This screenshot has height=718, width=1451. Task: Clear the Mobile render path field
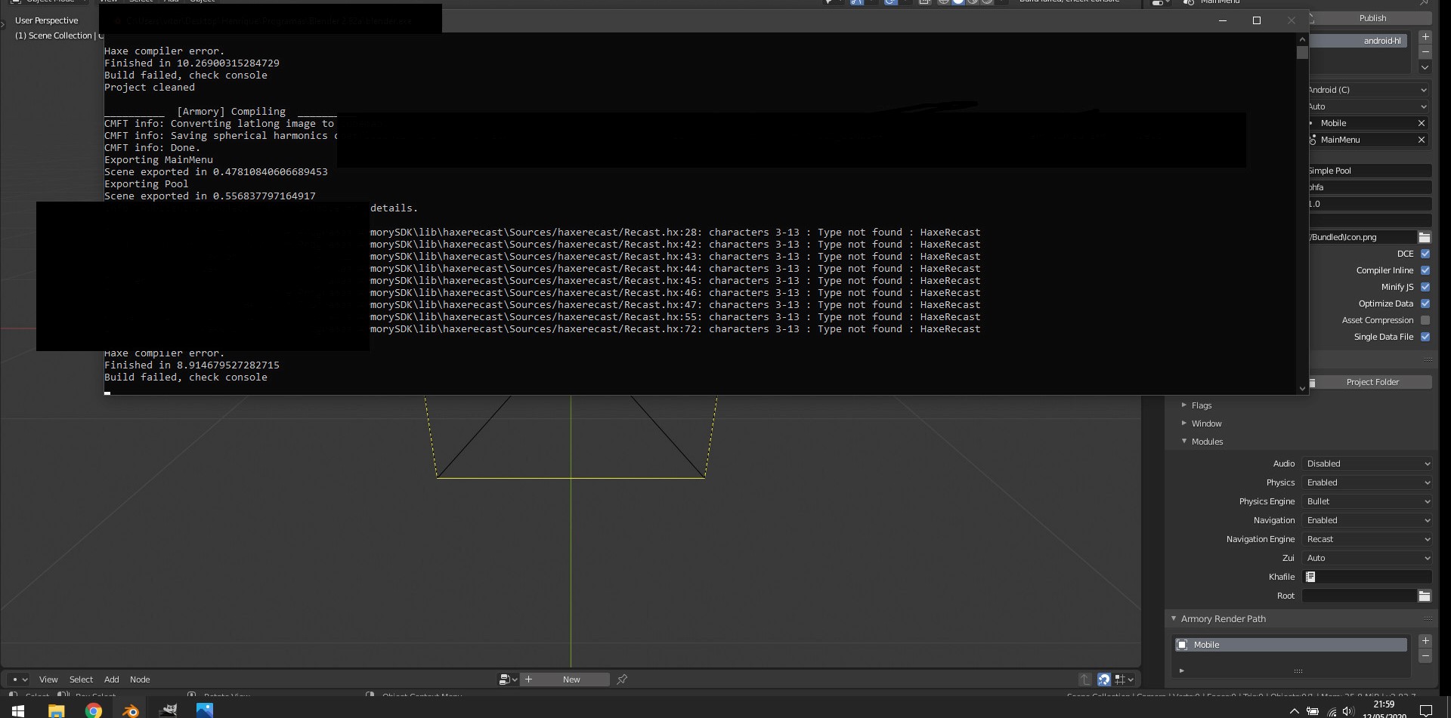point(1422,123)
